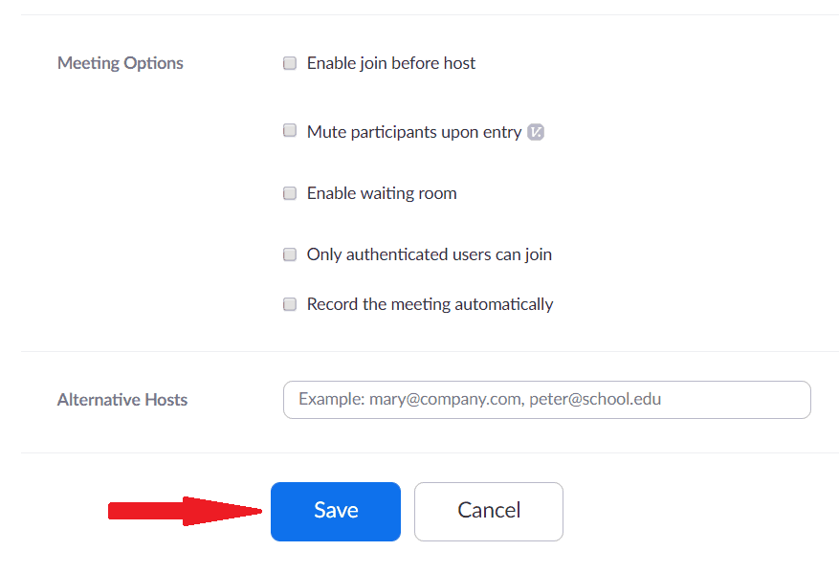Click the 'Enable join before host' label text

(390, 63)
